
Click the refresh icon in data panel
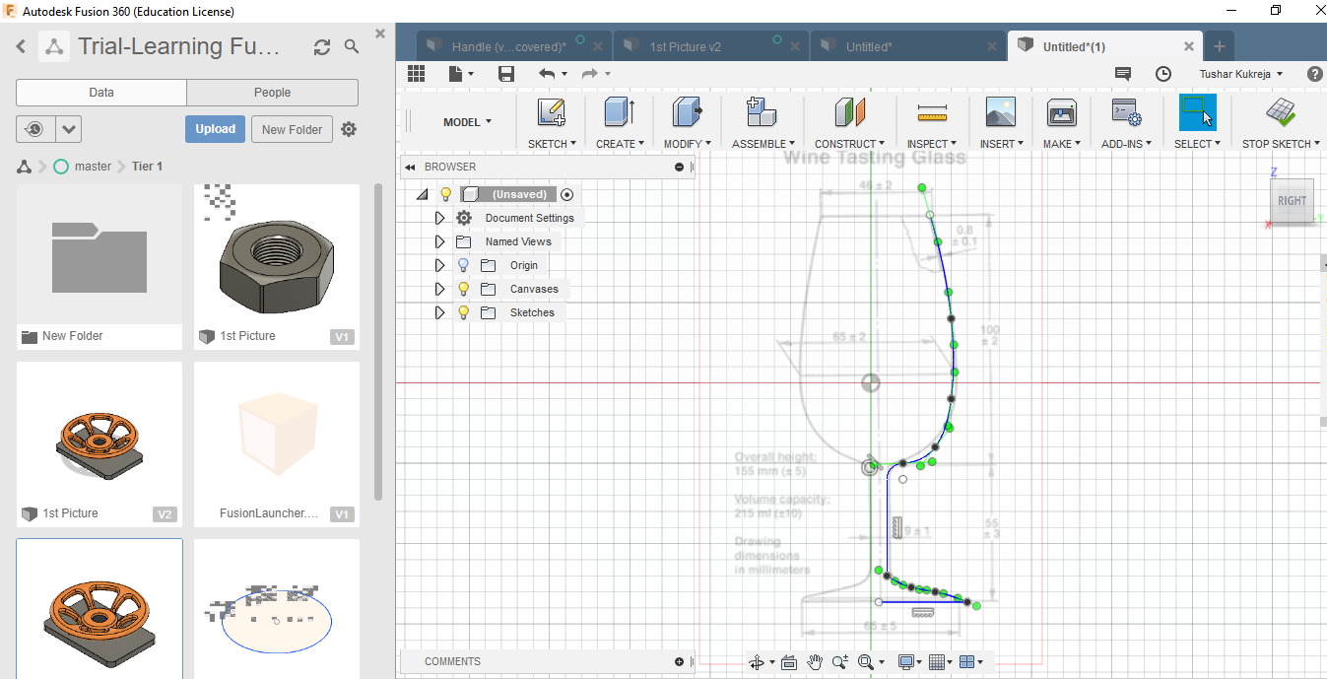pyautogui.click(x=322, y=47)
